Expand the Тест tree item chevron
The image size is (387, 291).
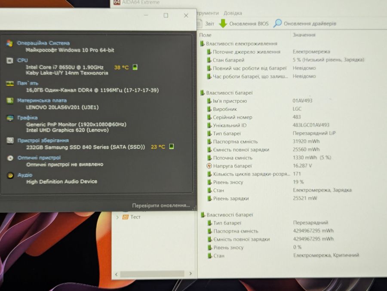pyautogui.click(x=117, y=217)
